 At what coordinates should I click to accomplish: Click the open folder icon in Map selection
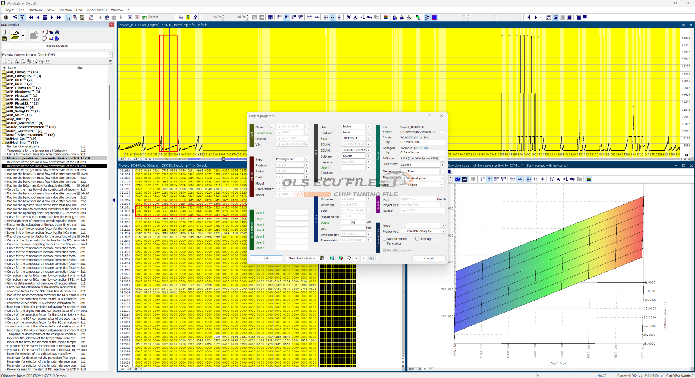(x=15, y=36)
